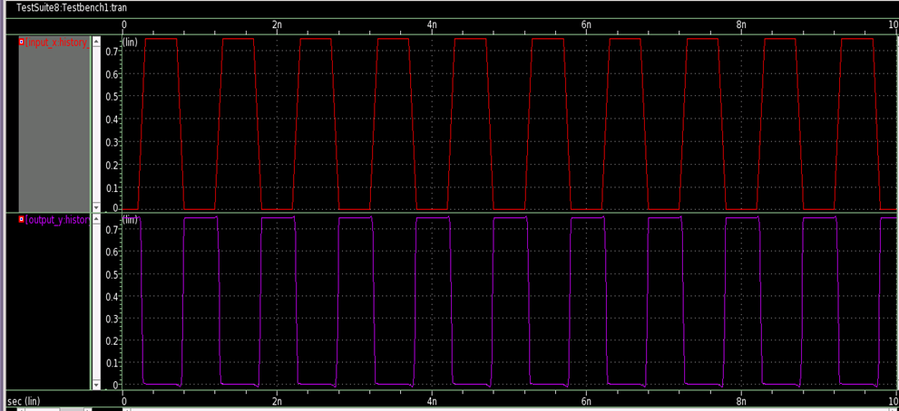Click the 6n marker on bottom time axis

coord(586,401)
